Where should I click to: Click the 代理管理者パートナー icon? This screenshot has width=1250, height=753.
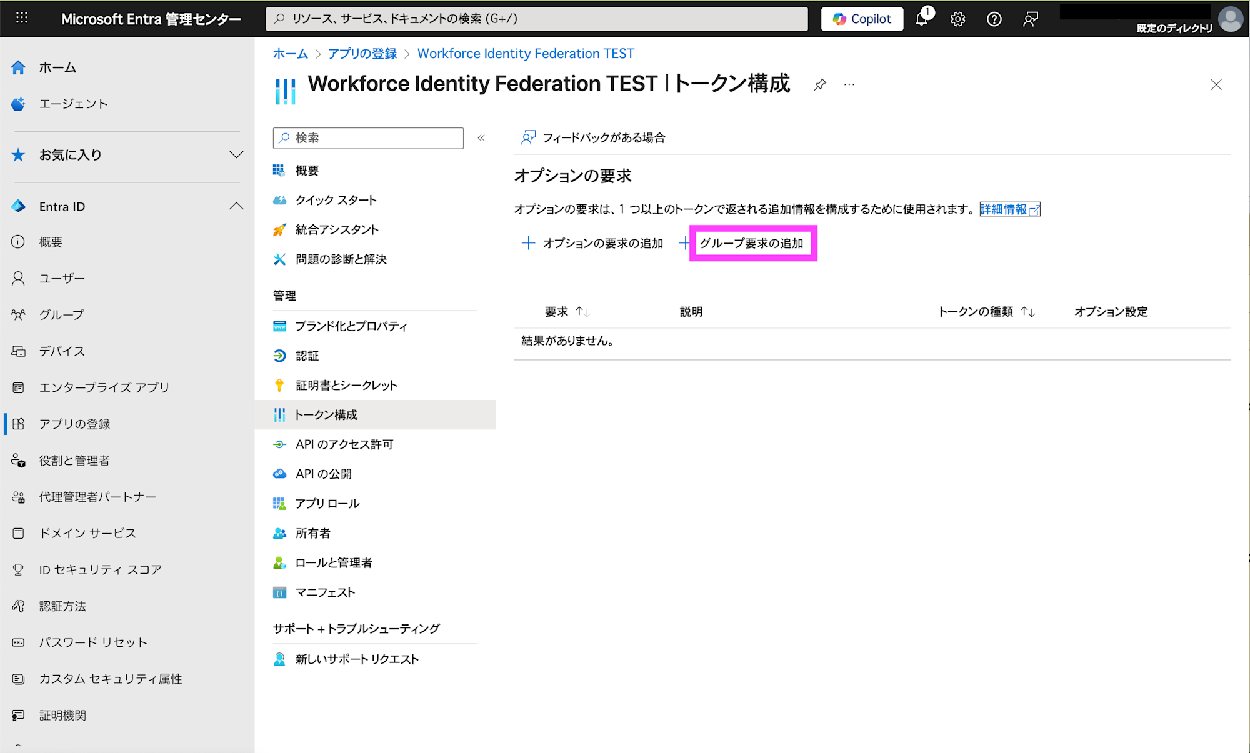pyautogui.click(x=19, y=497)
